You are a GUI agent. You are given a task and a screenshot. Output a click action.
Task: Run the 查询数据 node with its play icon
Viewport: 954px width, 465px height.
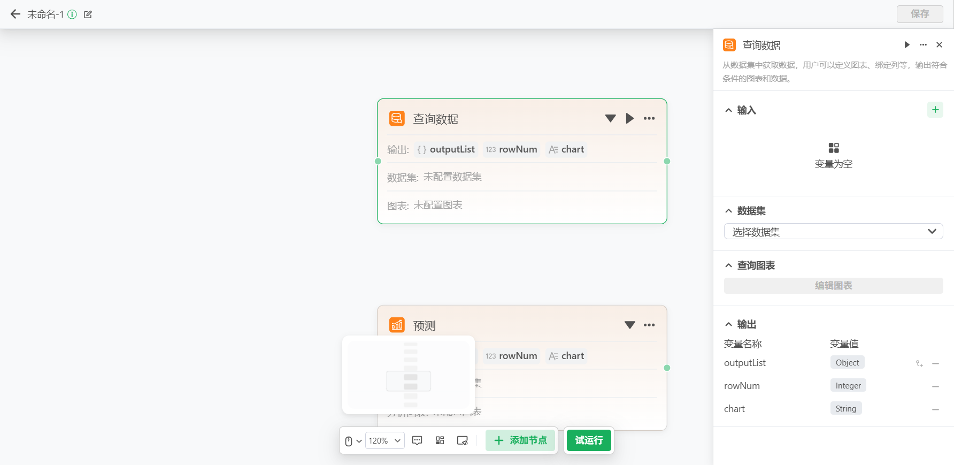pos(629,118)
